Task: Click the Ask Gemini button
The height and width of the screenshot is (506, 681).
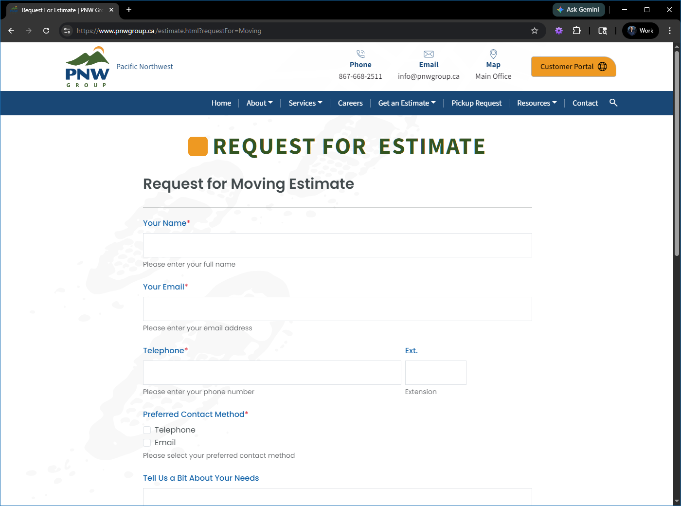Action: (579, 10)
